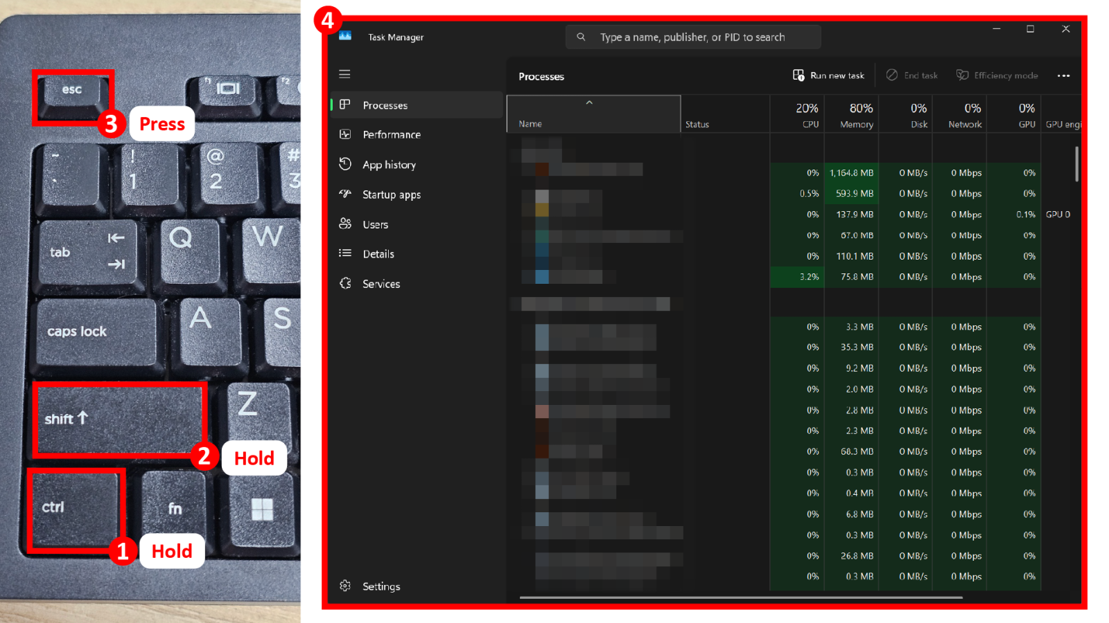Click the process search box

693,37
